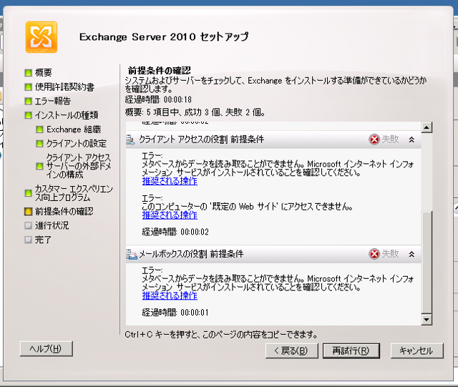
Task: Click the green marker beside クライアントの設定
Action: pyautogui.click(x=39, y=143)
